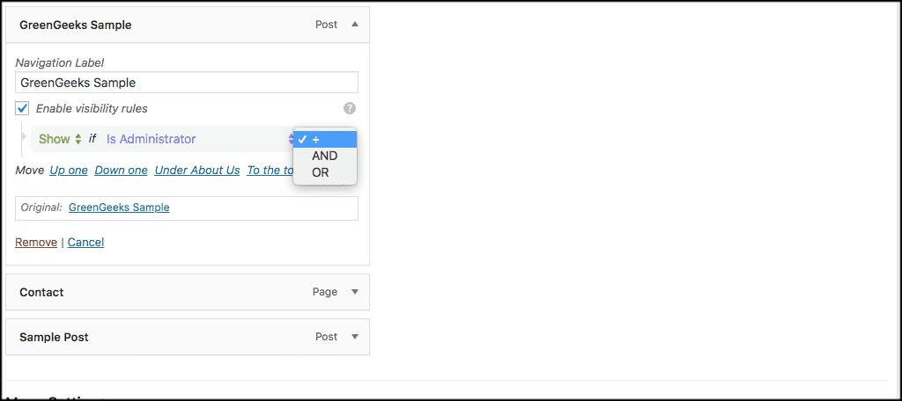Image resolution: width=902 pixels, height=401 pixels.
Task: Click the Sample Post menu item title
Action: (54, 337)
